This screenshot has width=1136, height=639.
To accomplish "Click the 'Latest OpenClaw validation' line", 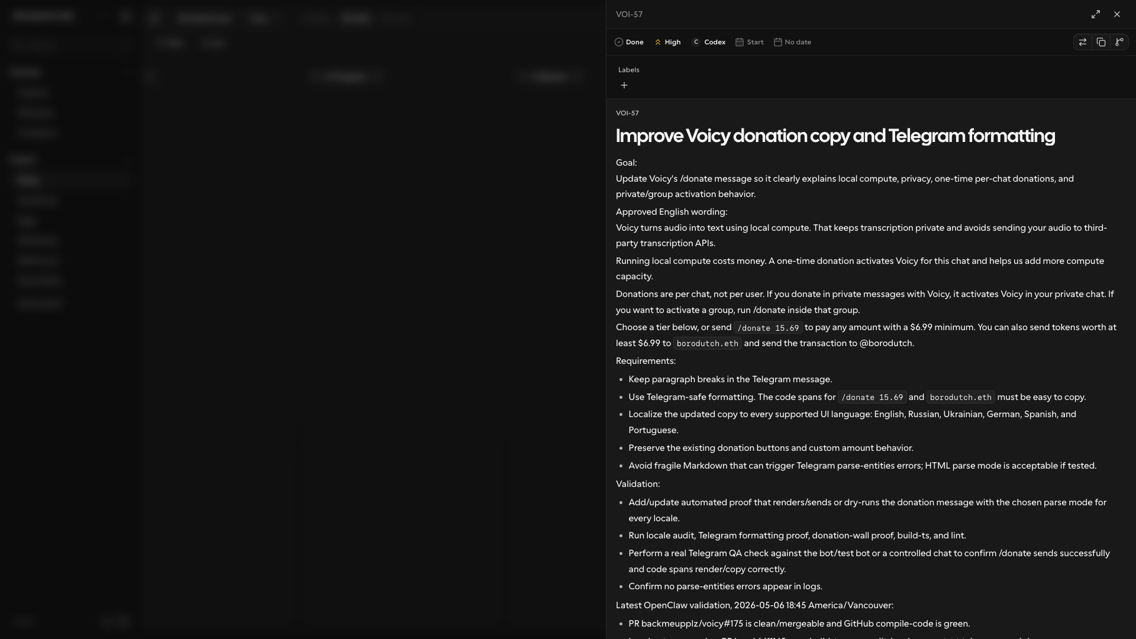I will pyautogui.click(x=754, y=605).
